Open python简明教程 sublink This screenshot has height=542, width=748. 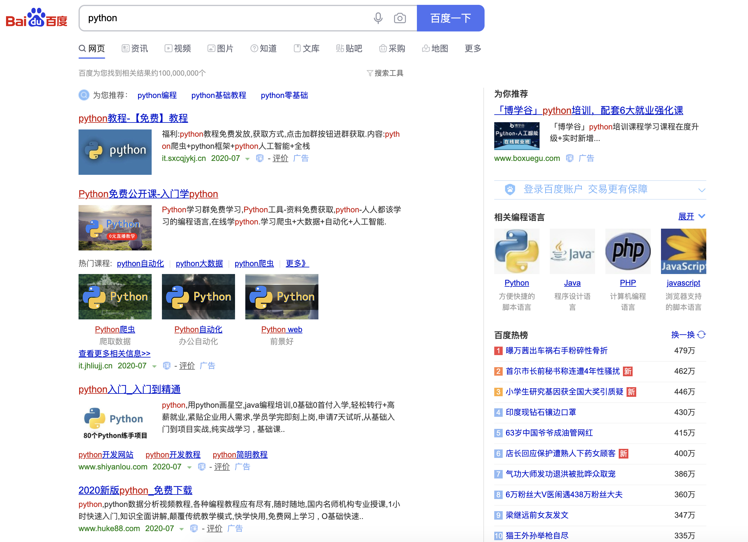(240, 455)
